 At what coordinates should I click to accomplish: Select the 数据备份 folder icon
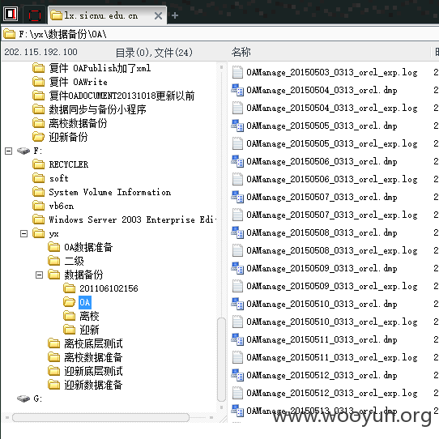[x=53, y=275]
